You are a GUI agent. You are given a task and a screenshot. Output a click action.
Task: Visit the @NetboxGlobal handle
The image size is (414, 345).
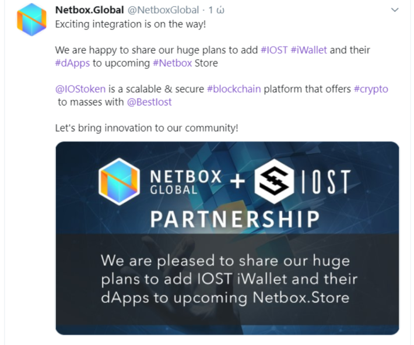click(x=163, y=10)
